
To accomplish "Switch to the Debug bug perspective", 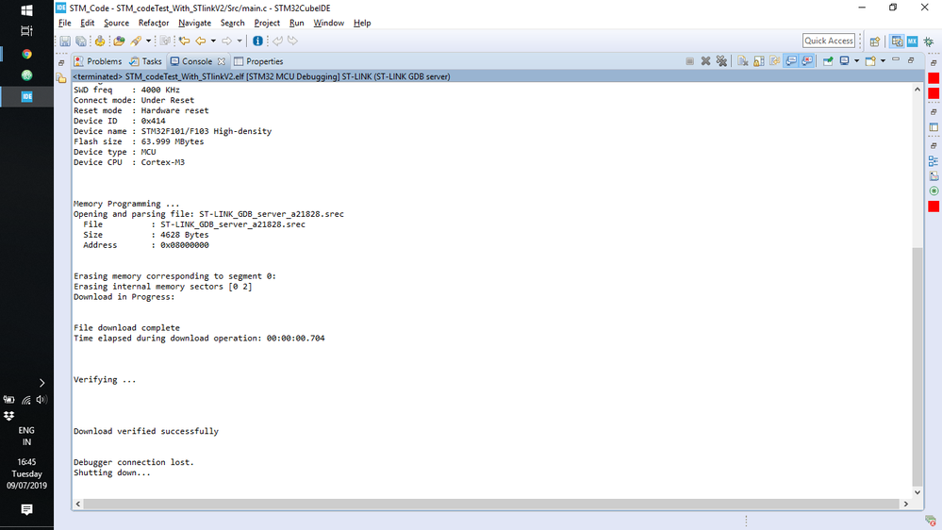I will [929, 41].
